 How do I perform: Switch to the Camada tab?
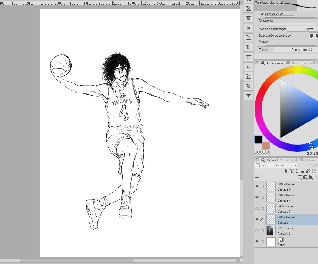tap(269, 160)
